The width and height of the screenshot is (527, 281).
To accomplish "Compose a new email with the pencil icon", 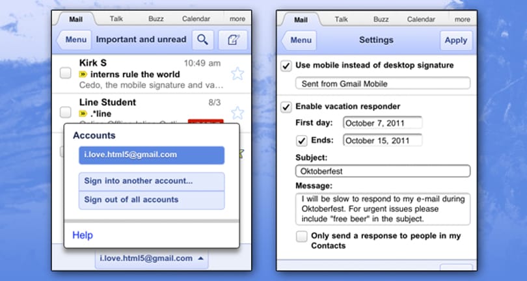I will coord(233,40).
